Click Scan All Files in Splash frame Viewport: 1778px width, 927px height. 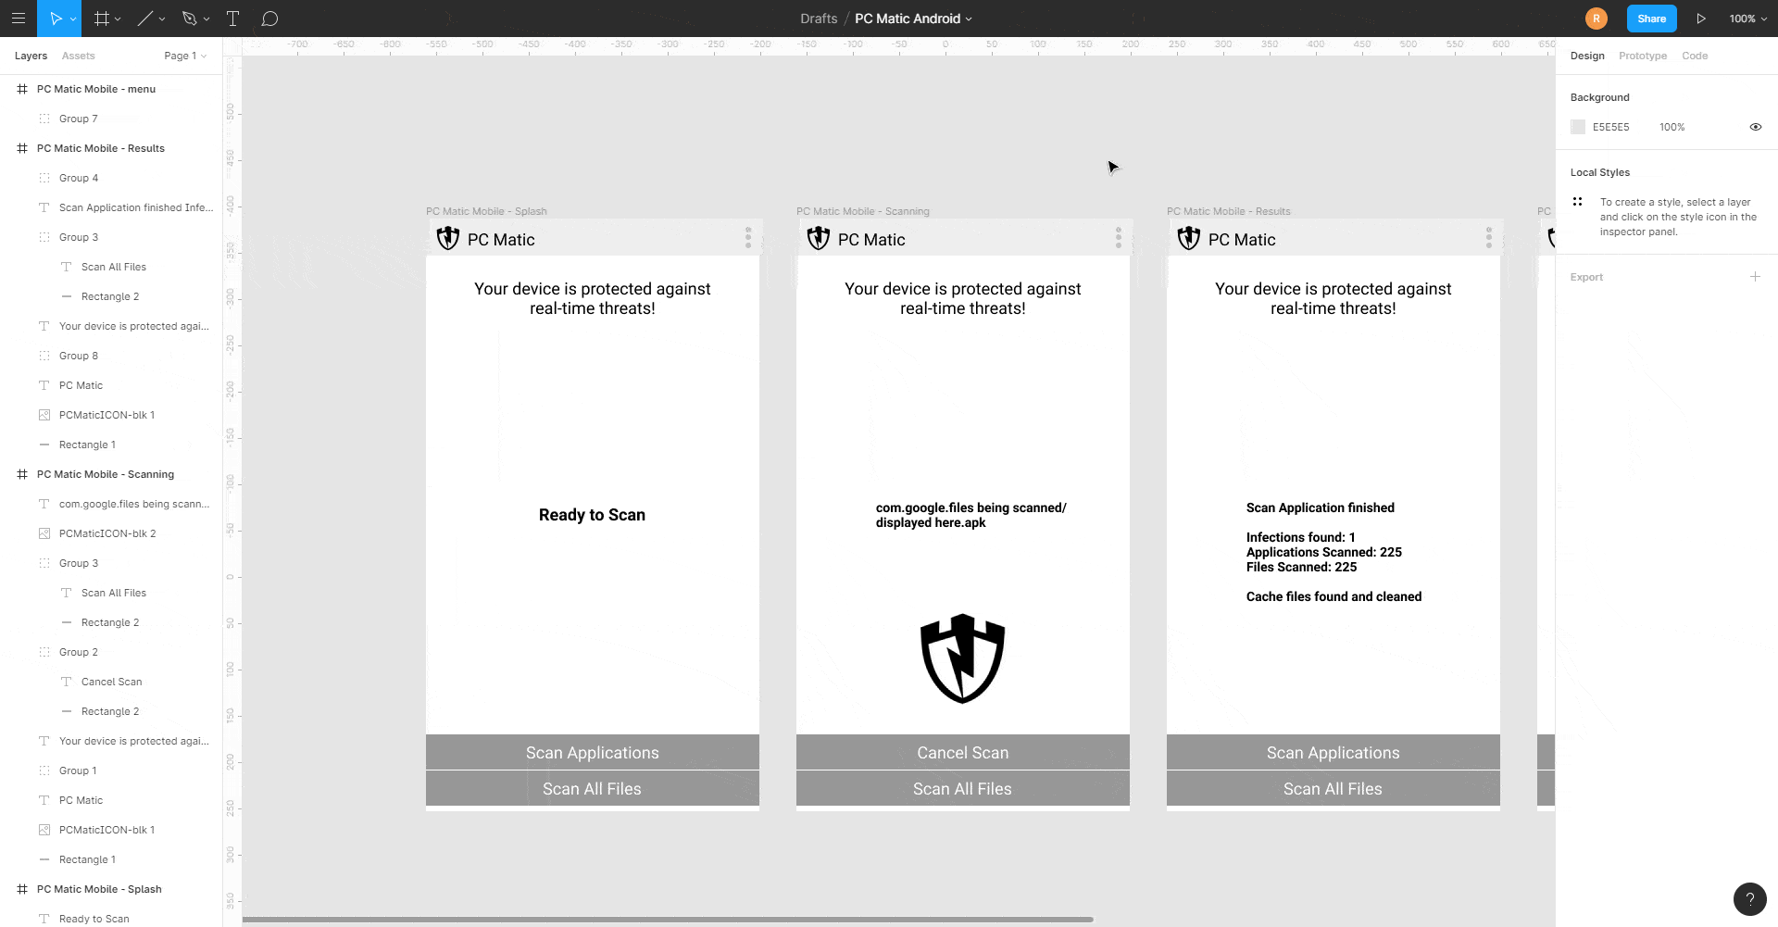coord(593,788)
